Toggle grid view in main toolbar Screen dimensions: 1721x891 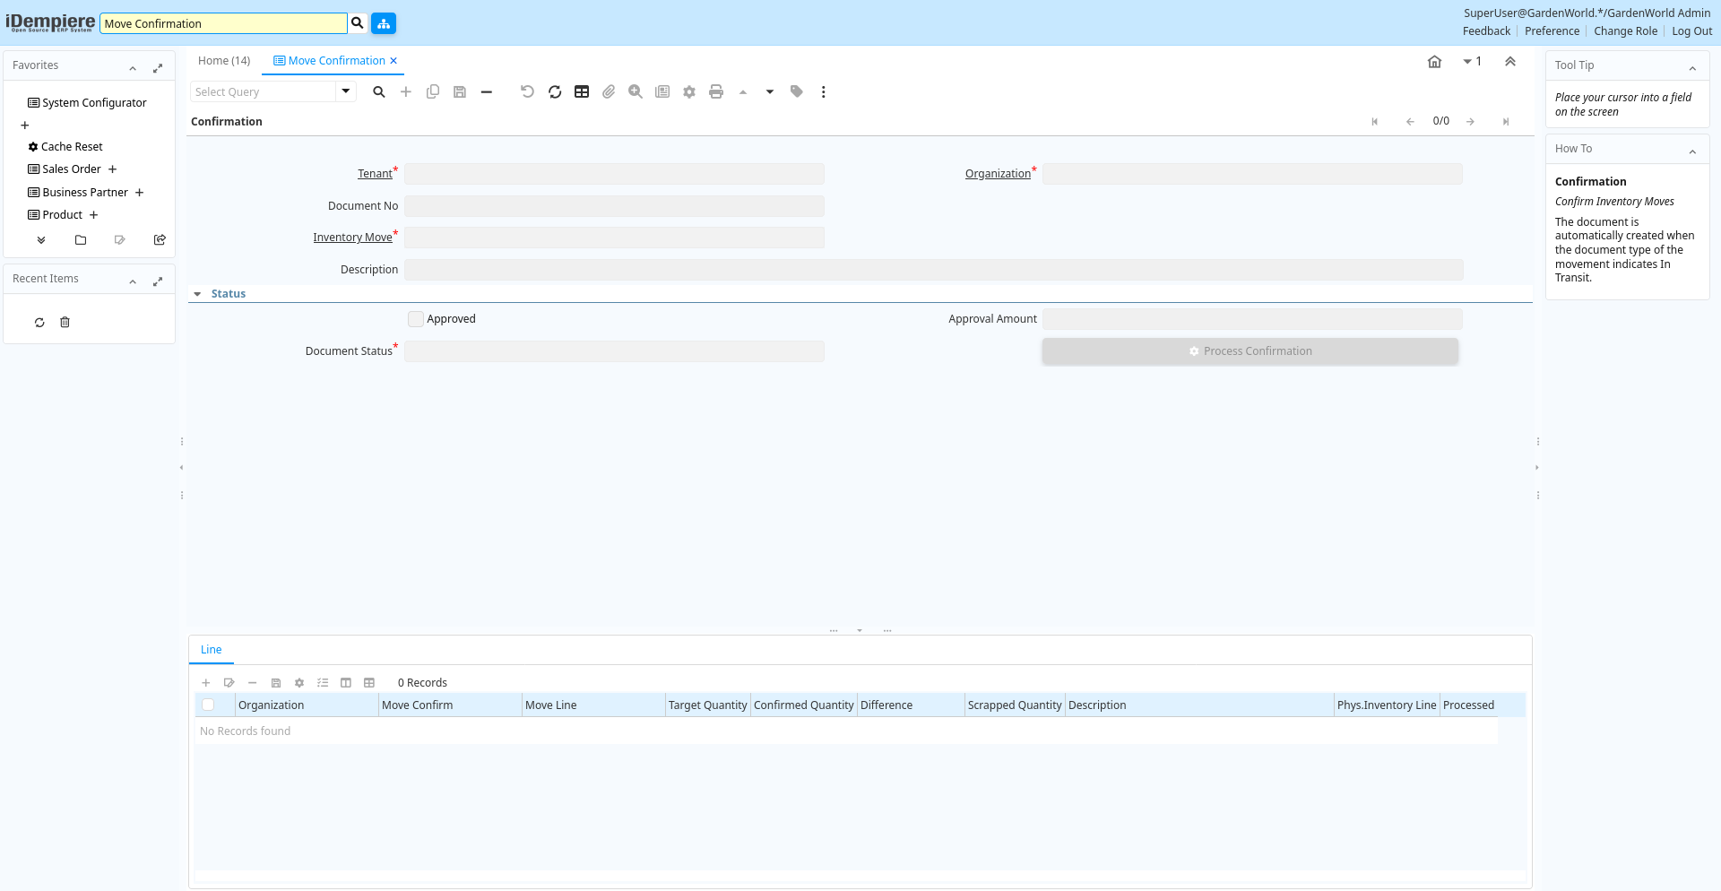pos(582,91)
